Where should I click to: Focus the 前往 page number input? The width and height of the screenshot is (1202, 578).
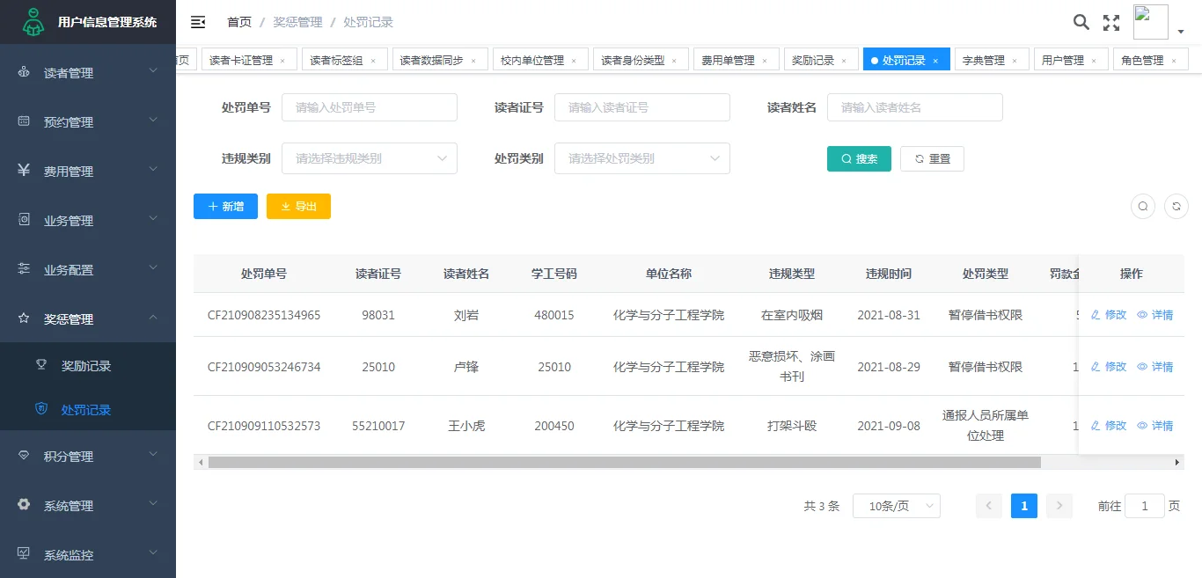1145,506
